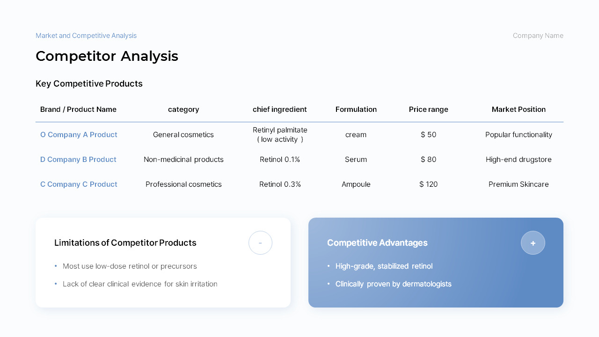The image size is (599, 337).
Task: Click the '$ 120' price cell
Action: coord(429,184)
